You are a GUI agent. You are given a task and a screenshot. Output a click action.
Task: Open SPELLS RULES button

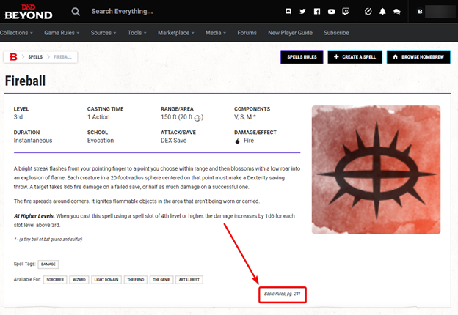(302, 57)
